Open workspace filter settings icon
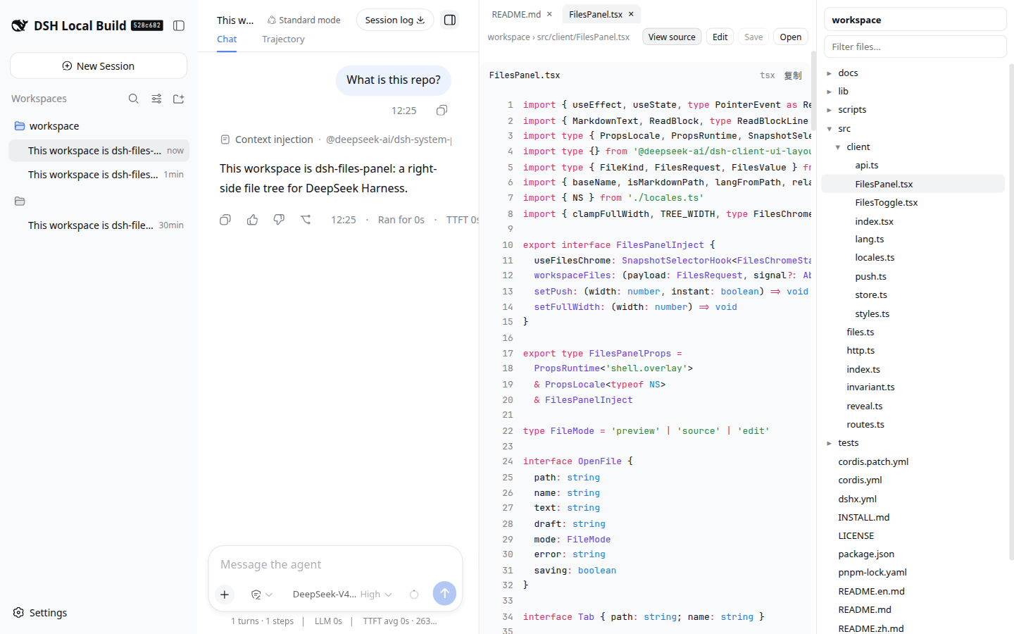 pyautogui.click(x=156, y=99)
